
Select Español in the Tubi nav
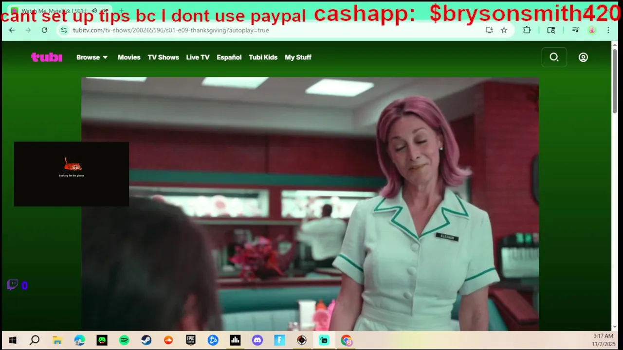point(229,57)
